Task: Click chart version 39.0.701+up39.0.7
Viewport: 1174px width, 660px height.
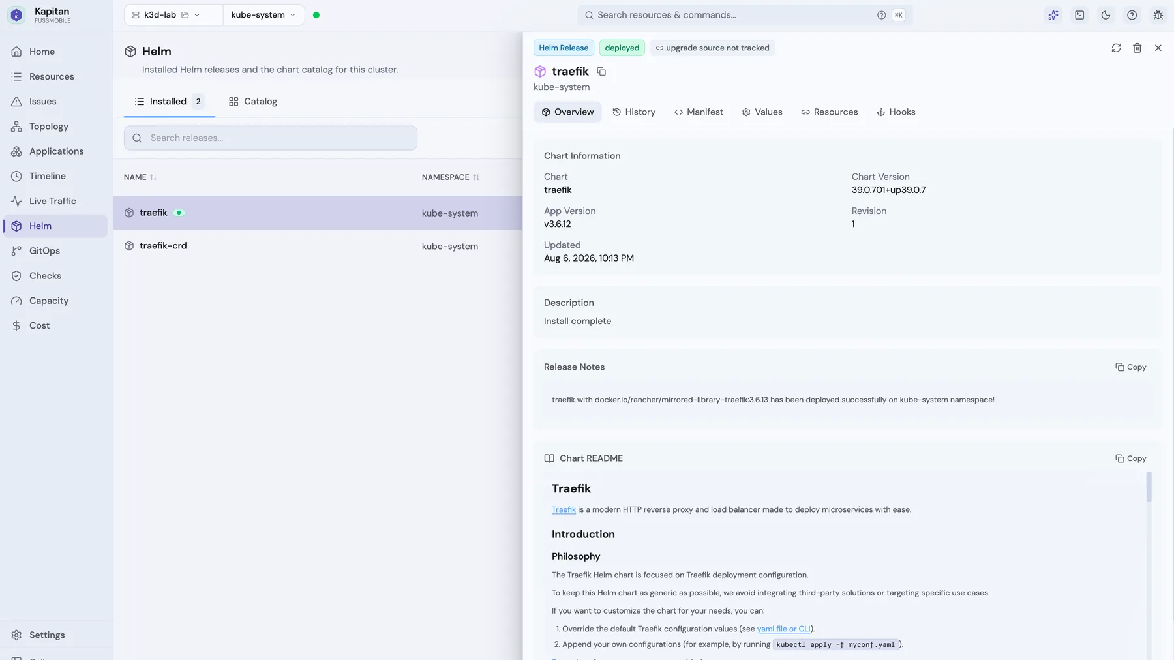Action: tap(888, 190)
